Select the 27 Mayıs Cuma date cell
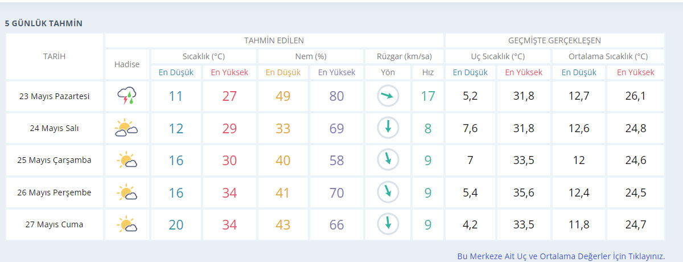This screenshot has width=683, height=262. point(54,224)
